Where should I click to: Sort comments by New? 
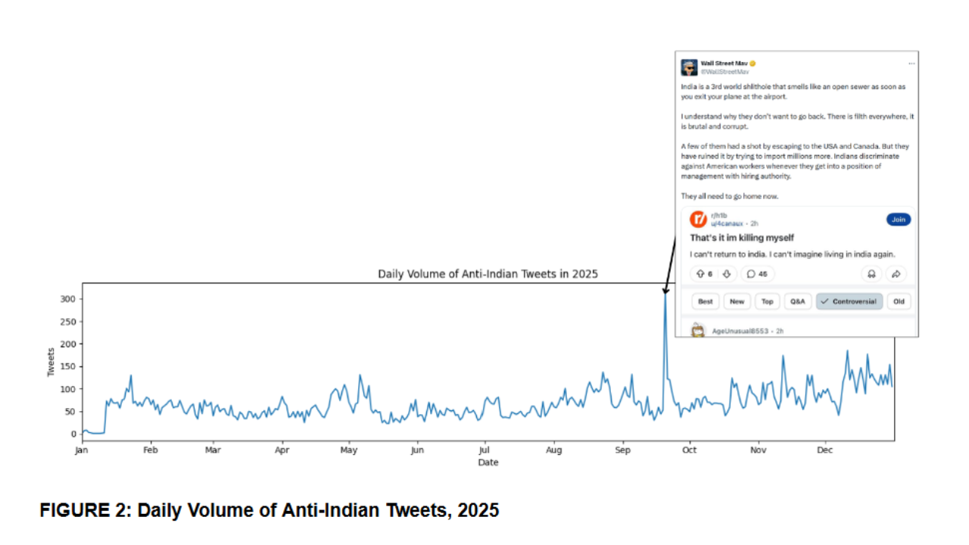[737, 301]
